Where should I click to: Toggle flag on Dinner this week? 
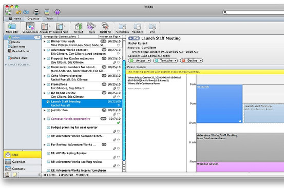[x=119, y=45]
